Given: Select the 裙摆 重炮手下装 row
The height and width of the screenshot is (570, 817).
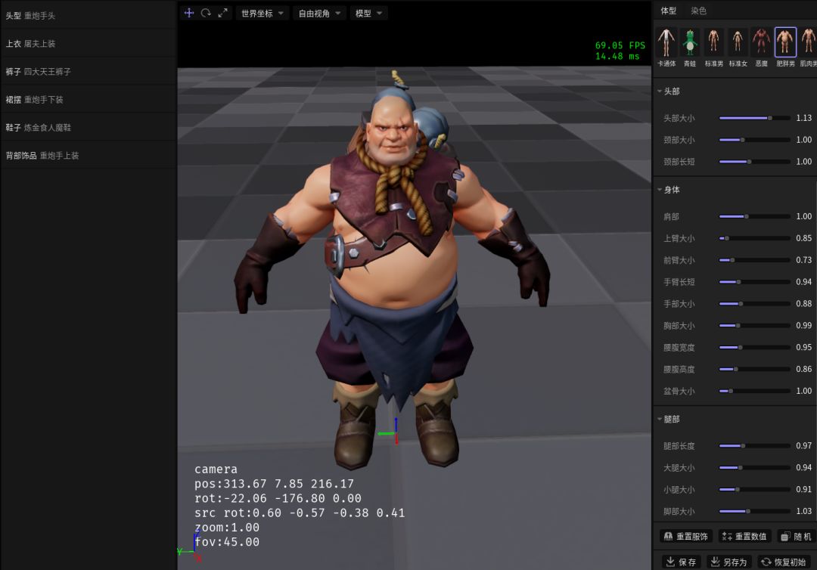Looking at the screenshot, I should (x=89, y=100).
